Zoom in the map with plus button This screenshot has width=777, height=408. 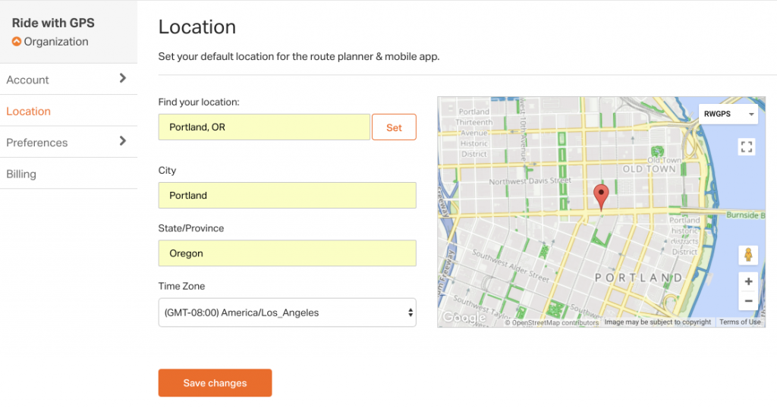748,282
